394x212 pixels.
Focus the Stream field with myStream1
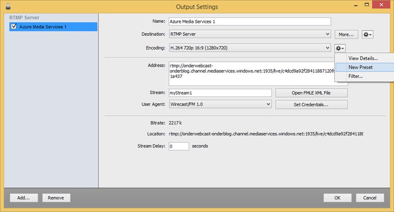click(x=220, y=93)
